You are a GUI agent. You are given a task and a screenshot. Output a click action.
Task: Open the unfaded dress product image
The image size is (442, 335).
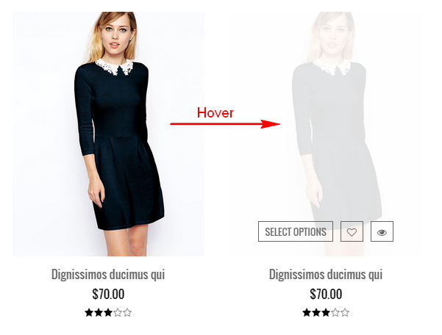109,134
